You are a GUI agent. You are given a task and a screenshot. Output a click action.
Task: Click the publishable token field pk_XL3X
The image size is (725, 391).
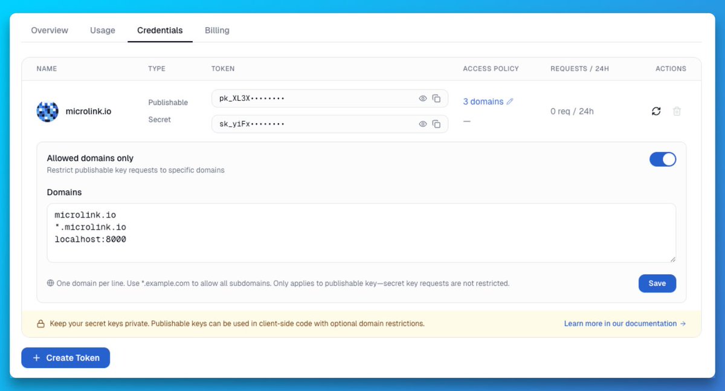(x=330, y=99)
